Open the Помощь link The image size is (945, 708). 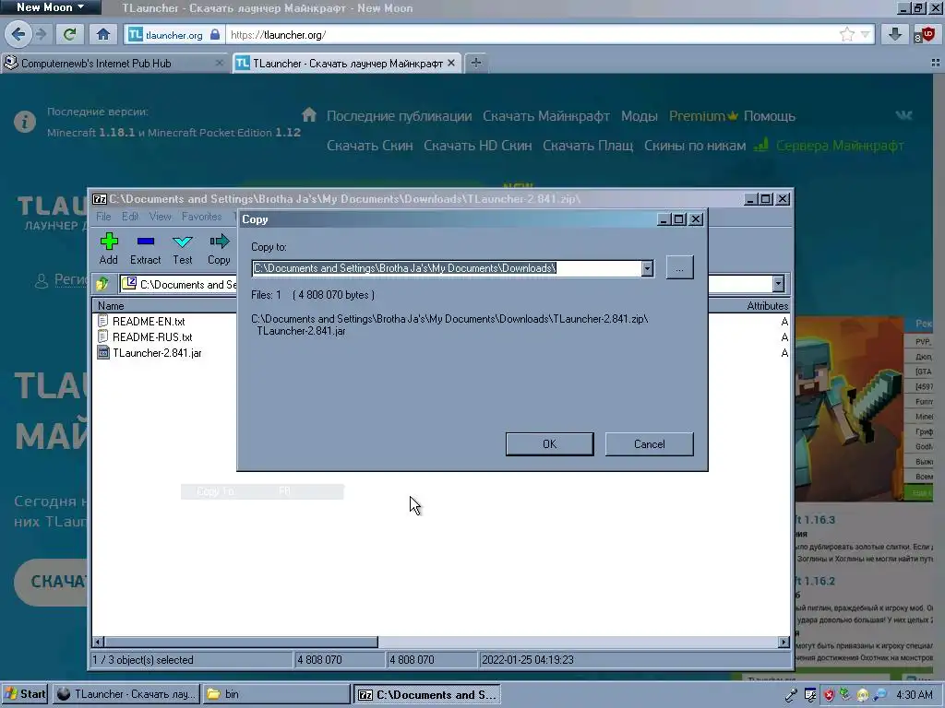coord(769,115)
